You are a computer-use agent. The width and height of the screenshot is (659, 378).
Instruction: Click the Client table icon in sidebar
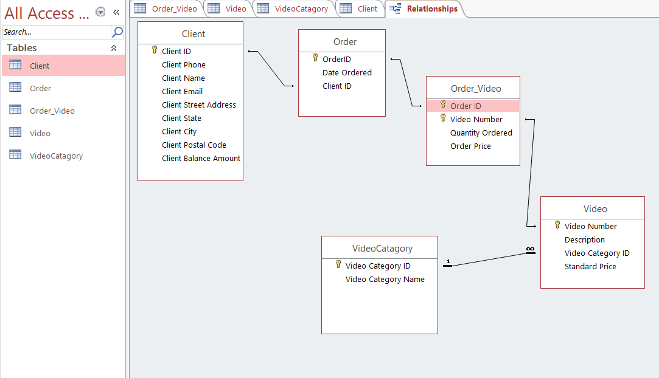tap(16, 66)
